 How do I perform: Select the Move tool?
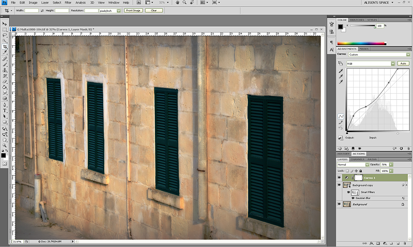[5, 24]
